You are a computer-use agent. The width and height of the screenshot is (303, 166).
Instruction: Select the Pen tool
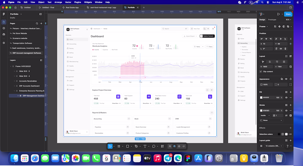tap(136, 146)
